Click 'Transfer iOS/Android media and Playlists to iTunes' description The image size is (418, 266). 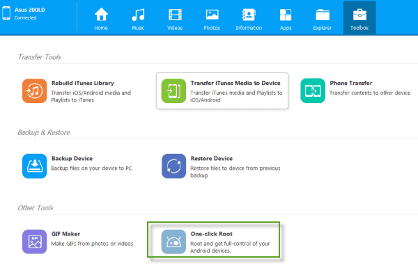pyautogui.click(x=91, y=96)
